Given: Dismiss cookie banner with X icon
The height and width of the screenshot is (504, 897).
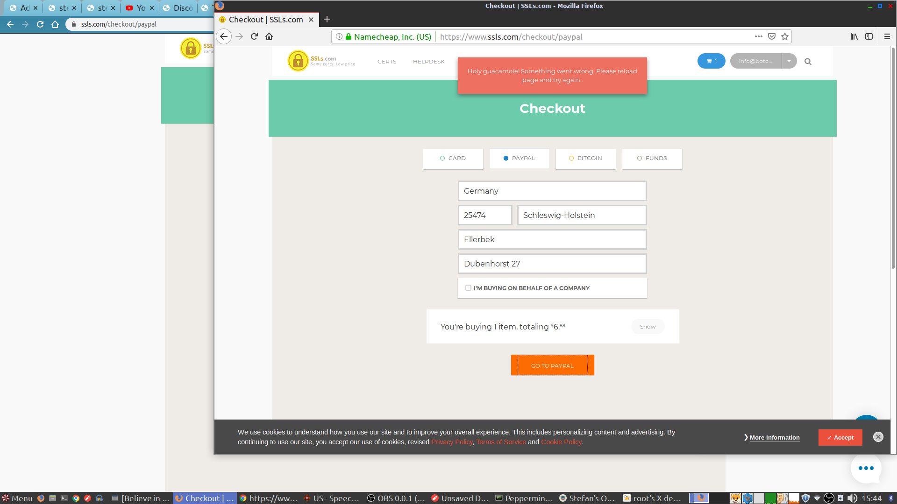Looking at the screenshot, I should 878,437.
